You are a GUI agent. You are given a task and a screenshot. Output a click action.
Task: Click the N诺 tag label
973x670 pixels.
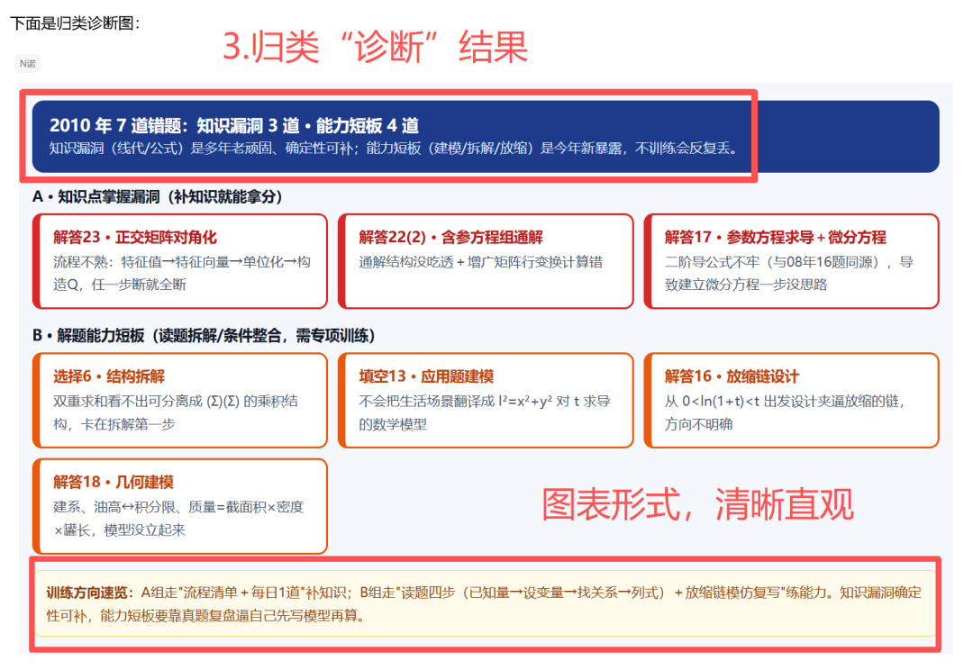point(27,63)
